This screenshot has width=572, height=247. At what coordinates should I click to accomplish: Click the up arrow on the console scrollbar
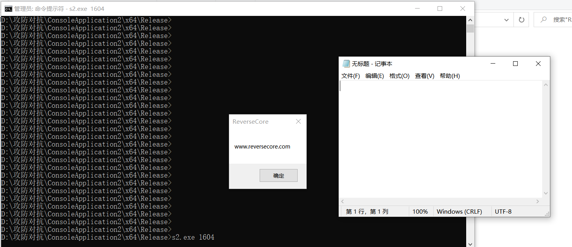pos(470,19)
